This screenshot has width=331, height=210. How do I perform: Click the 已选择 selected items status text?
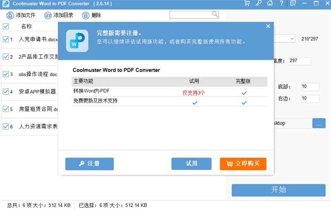click(x=113, y=205)
